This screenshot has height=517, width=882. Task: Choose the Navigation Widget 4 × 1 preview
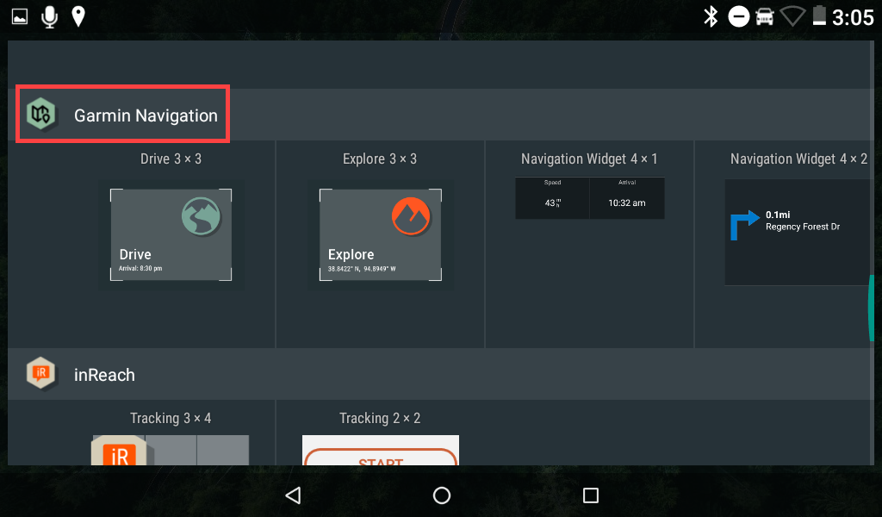589,198
